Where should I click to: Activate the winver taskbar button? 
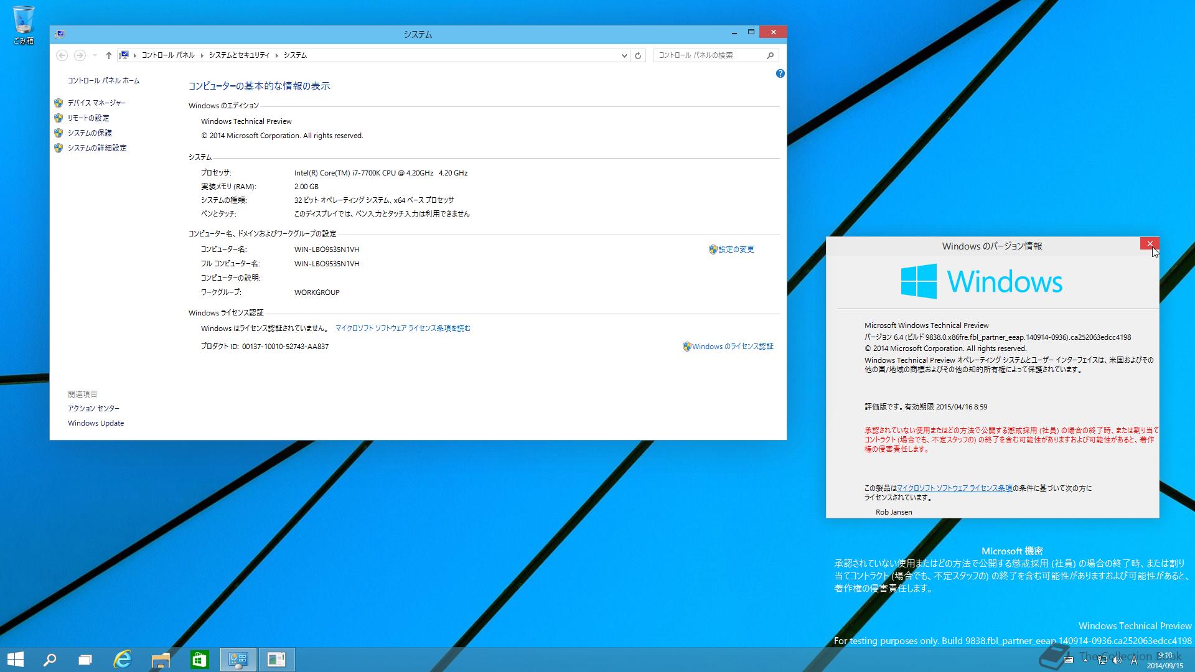point(276,660)
